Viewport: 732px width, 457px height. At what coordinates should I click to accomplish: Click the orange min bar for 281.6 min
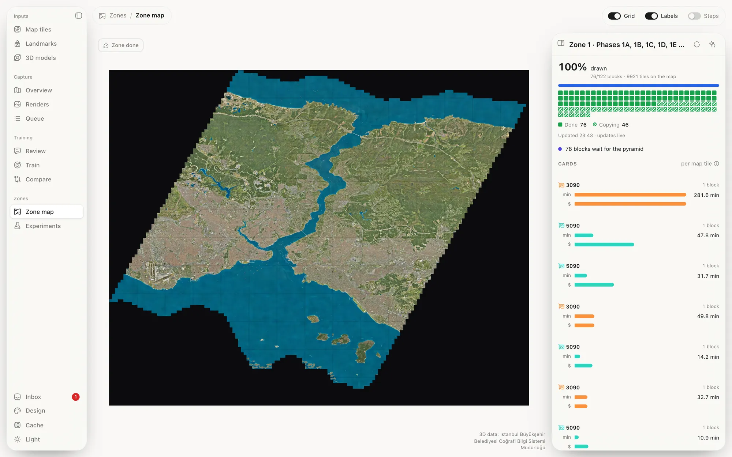[x=630, y=195]
